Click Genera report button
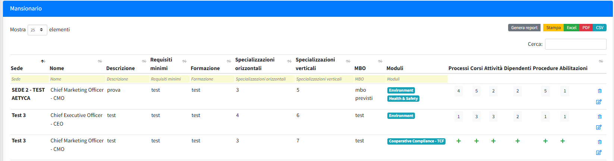614x161 pixels. coord(524,28)
